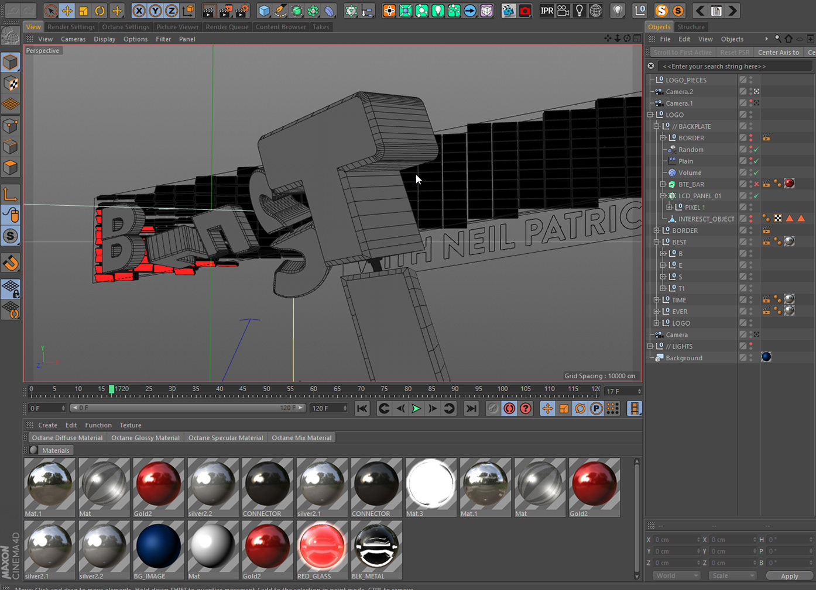Switch to Polygons mode icon
The height and width of the screenshot is (590, 816).
[x=11, y=168]
